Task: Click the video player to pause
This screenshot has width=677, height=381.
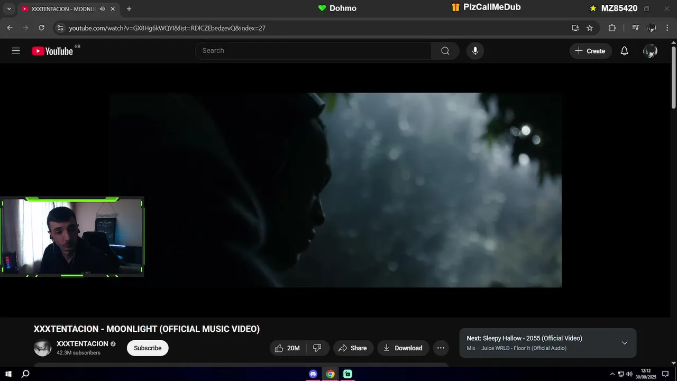Action: [335, 190]
